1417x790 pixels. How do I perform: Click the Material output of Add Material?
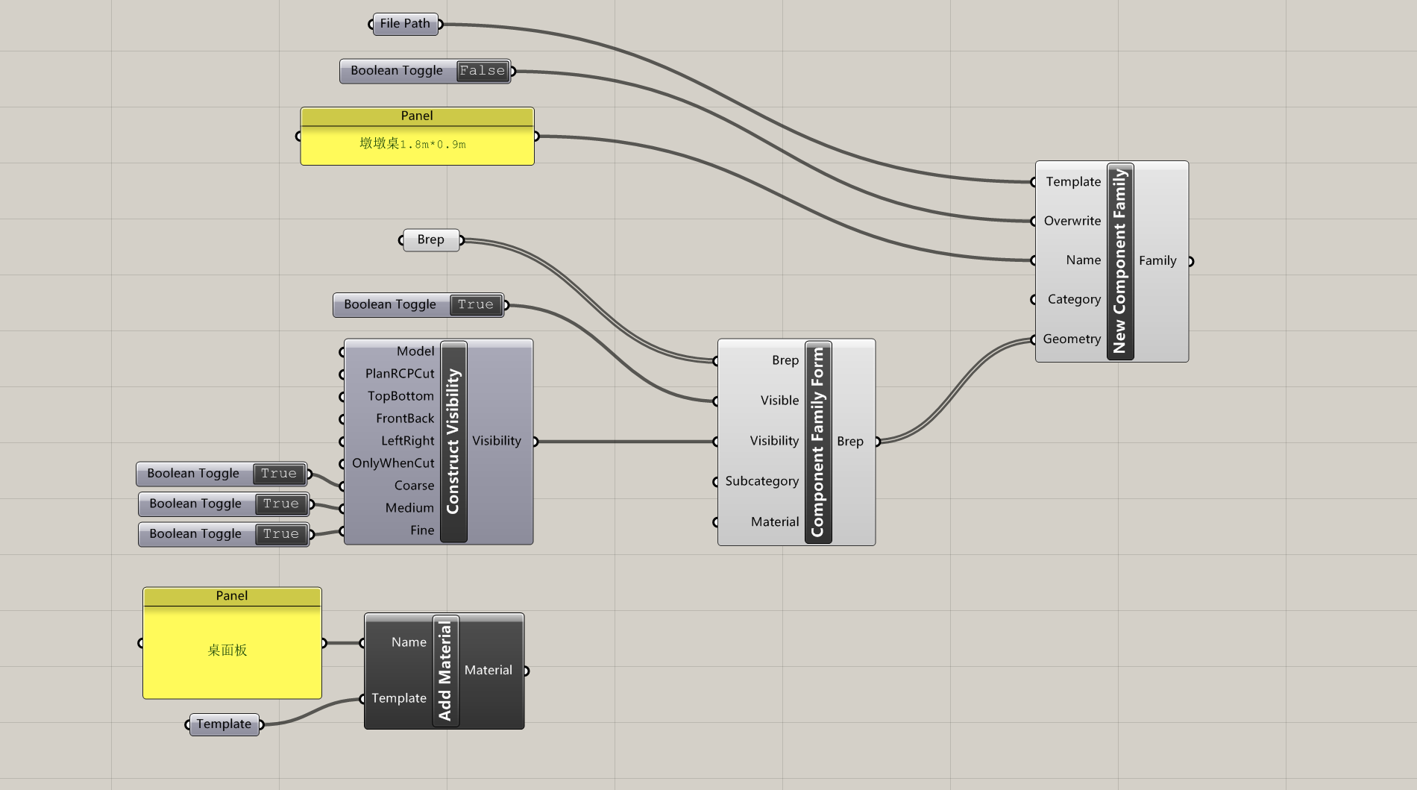click(x=525, y=671)
